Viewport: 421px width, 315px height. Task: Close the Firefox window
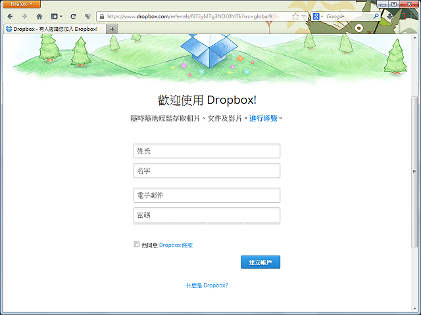pyautogui.click(x=409, y=4)
